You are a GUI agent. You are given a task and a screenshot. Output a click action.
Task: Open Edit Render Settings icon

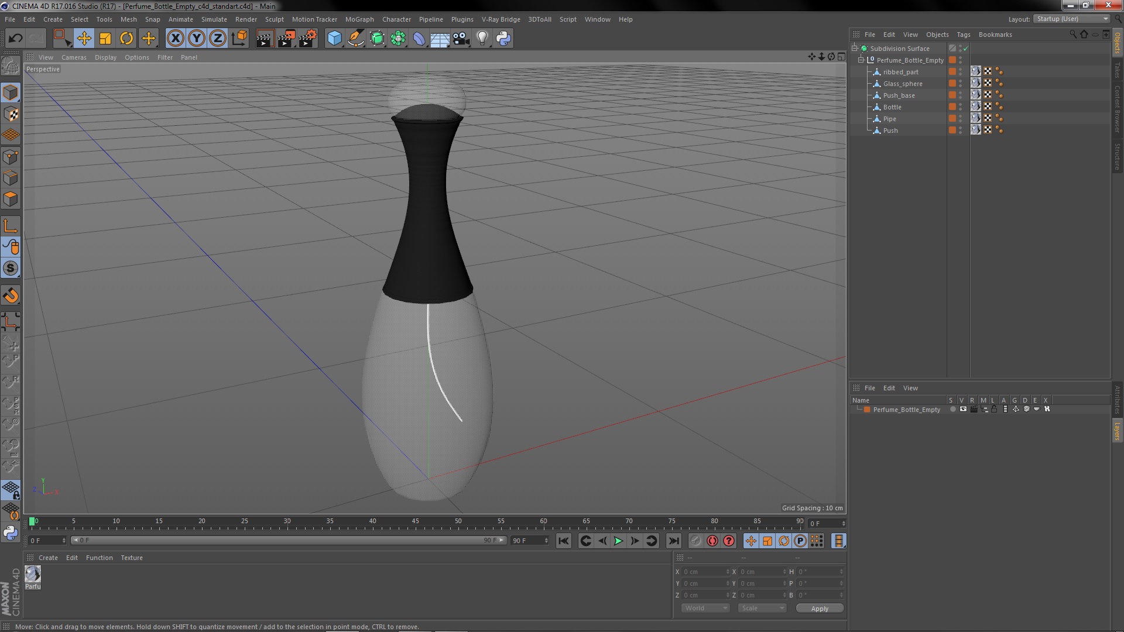pos(308,39)
